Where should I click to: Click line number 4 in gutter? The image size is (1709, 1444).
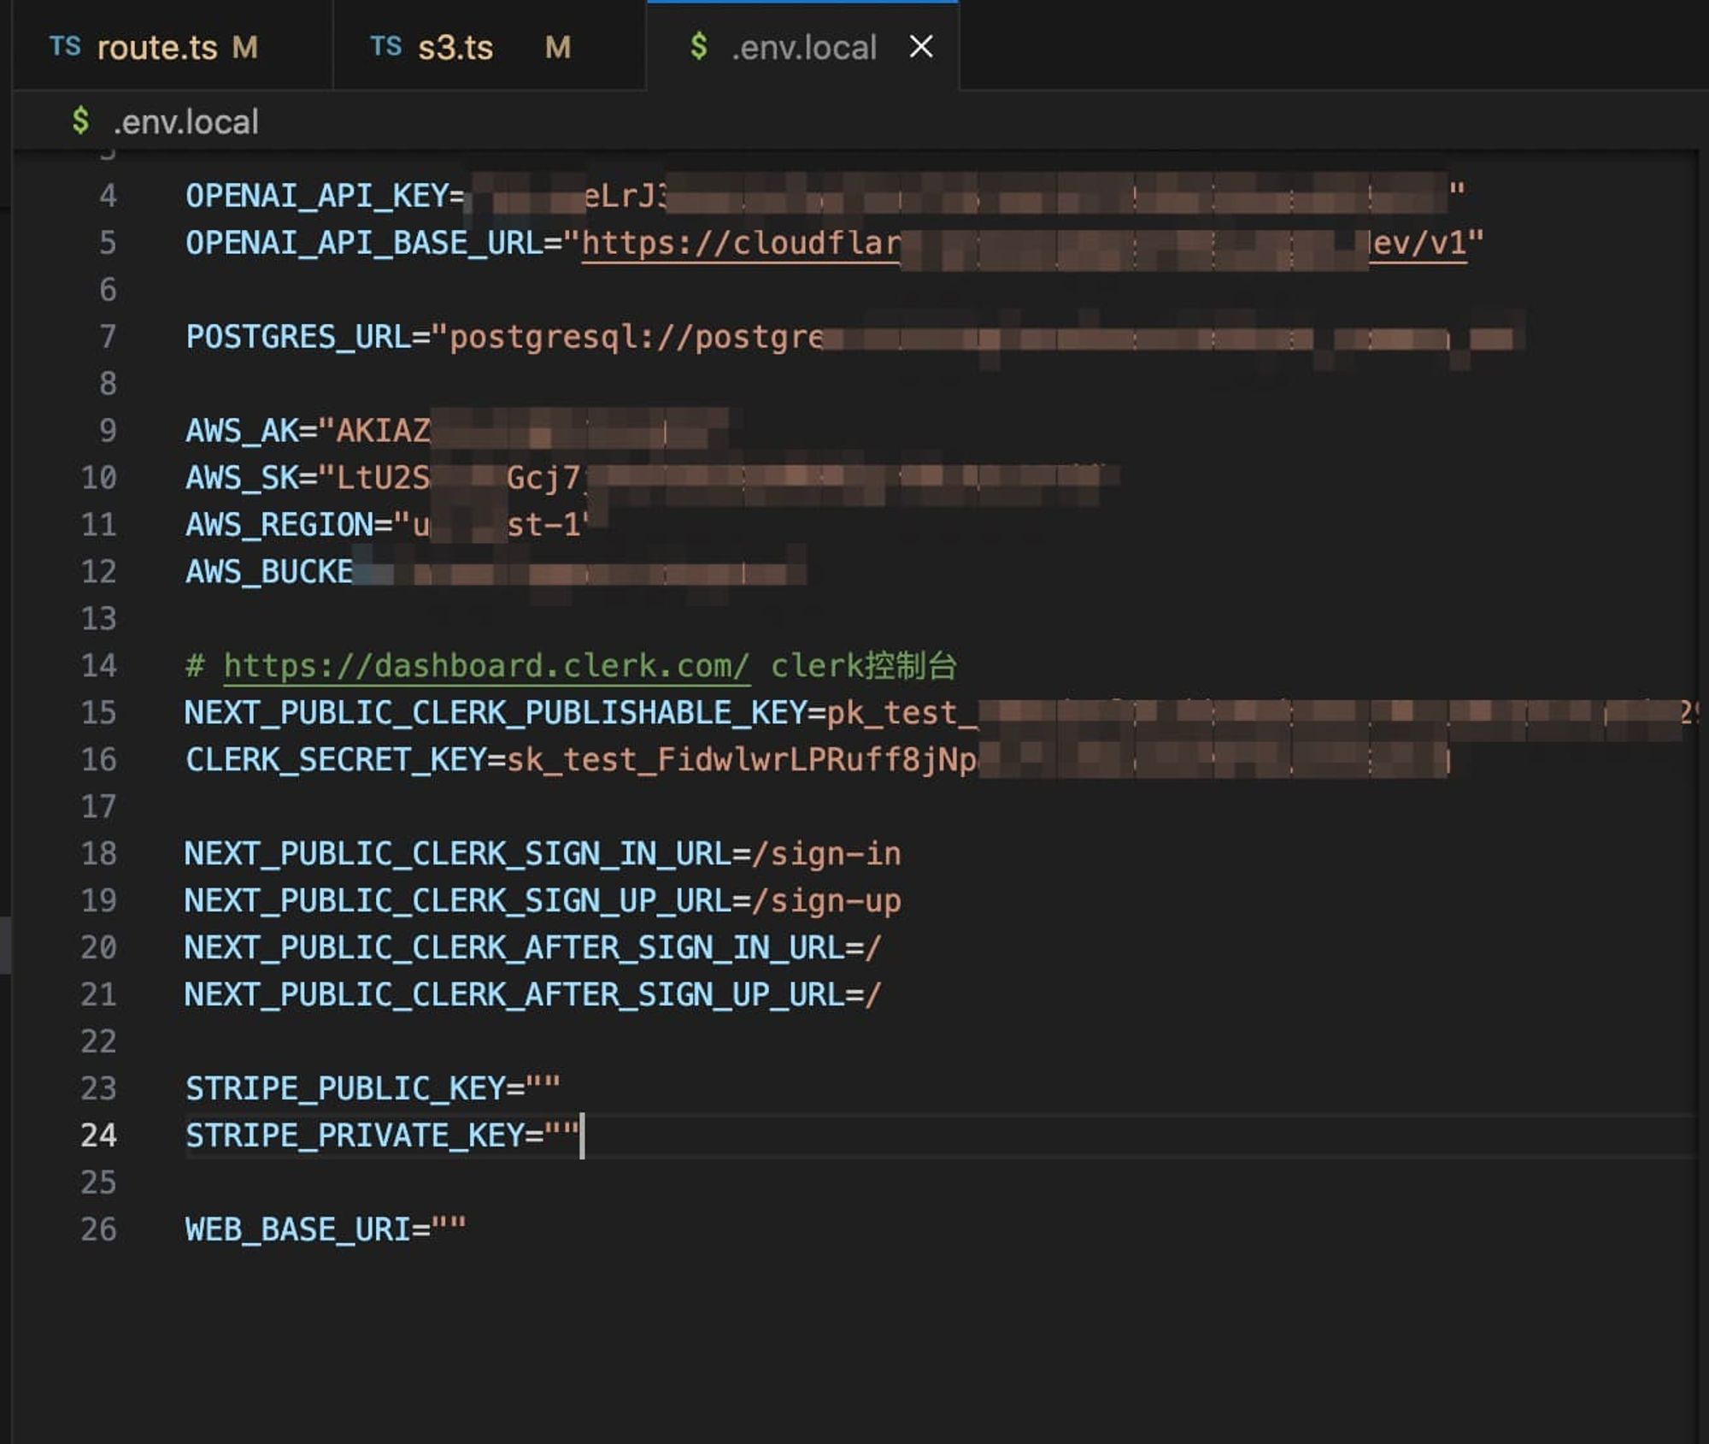(x=108, y=196)
